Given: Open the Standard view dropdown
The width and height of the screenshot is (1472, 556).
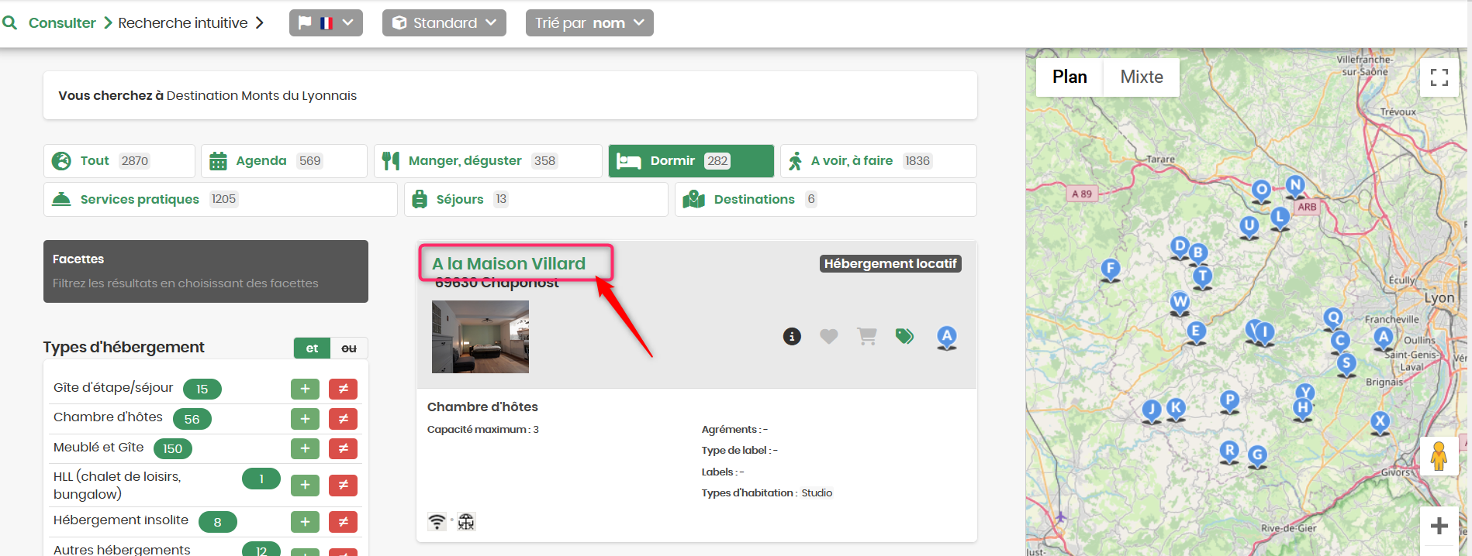Looking at the screenshot, I should (444, 23).
